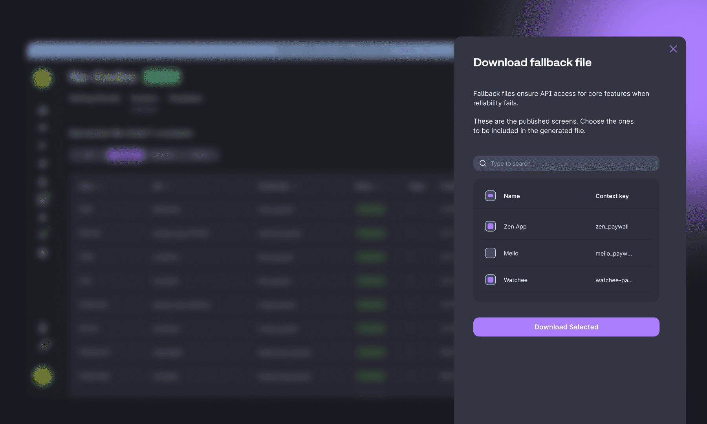Click the yellow avatar icon at bottom of sidebar
Viewport: 707px width, 424px height.
(42, 376)
